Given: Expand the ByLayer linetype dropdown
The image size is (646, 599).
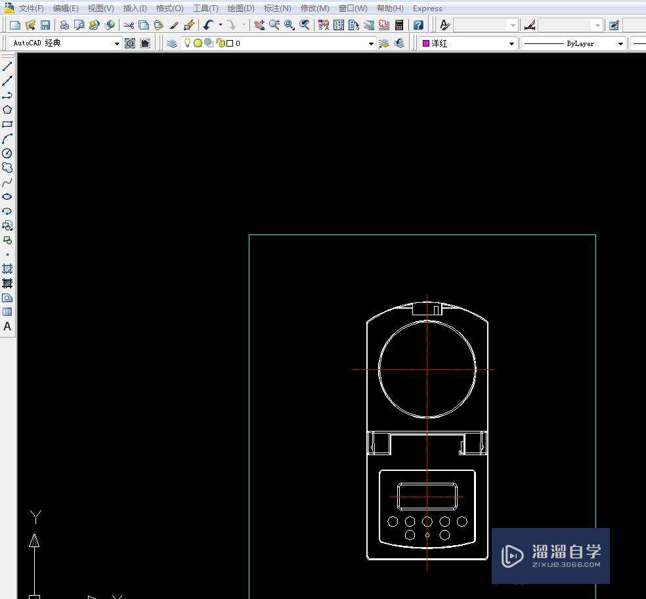Looking at the screenshot, I should click(x=621, y=43).
